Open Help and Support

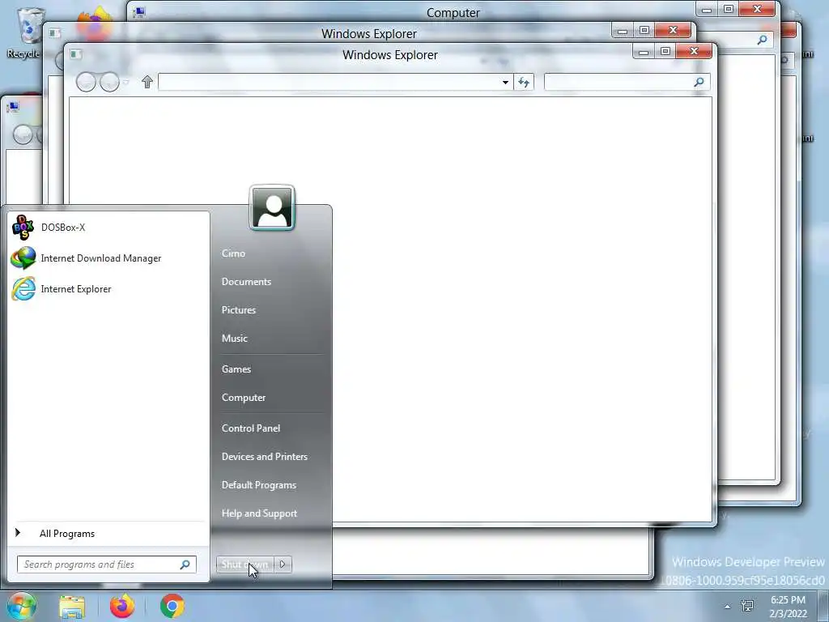click(259, 513)
